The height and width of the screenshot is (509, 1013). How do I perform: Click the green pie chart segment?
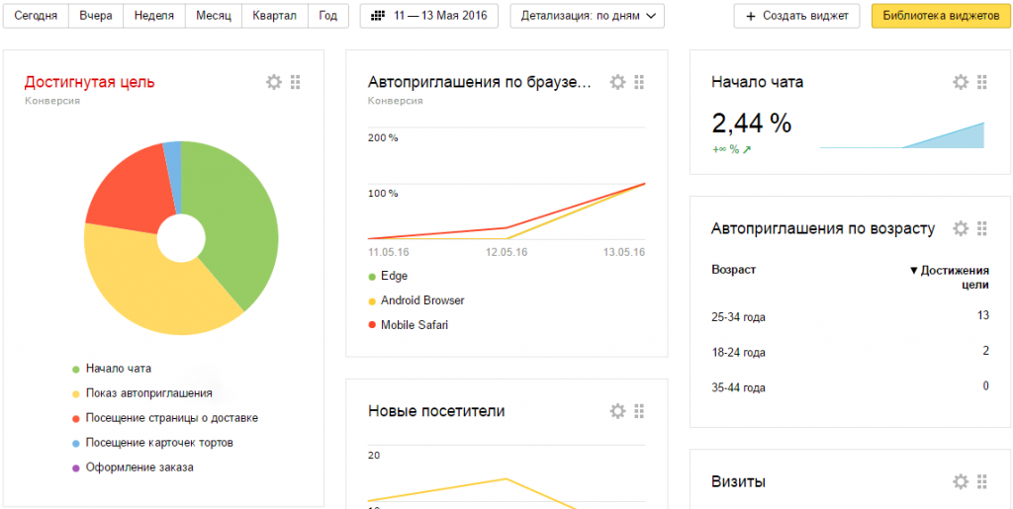pyautogui.click(x=232, y=217)
